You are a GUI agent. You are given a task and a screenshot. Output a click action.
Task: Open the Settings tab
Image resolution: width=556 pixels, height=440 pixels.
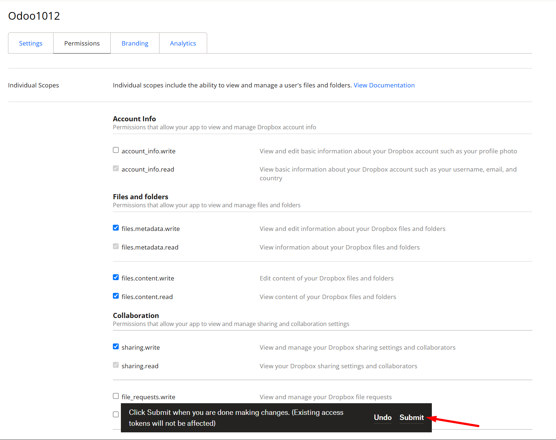pos(31,43)
